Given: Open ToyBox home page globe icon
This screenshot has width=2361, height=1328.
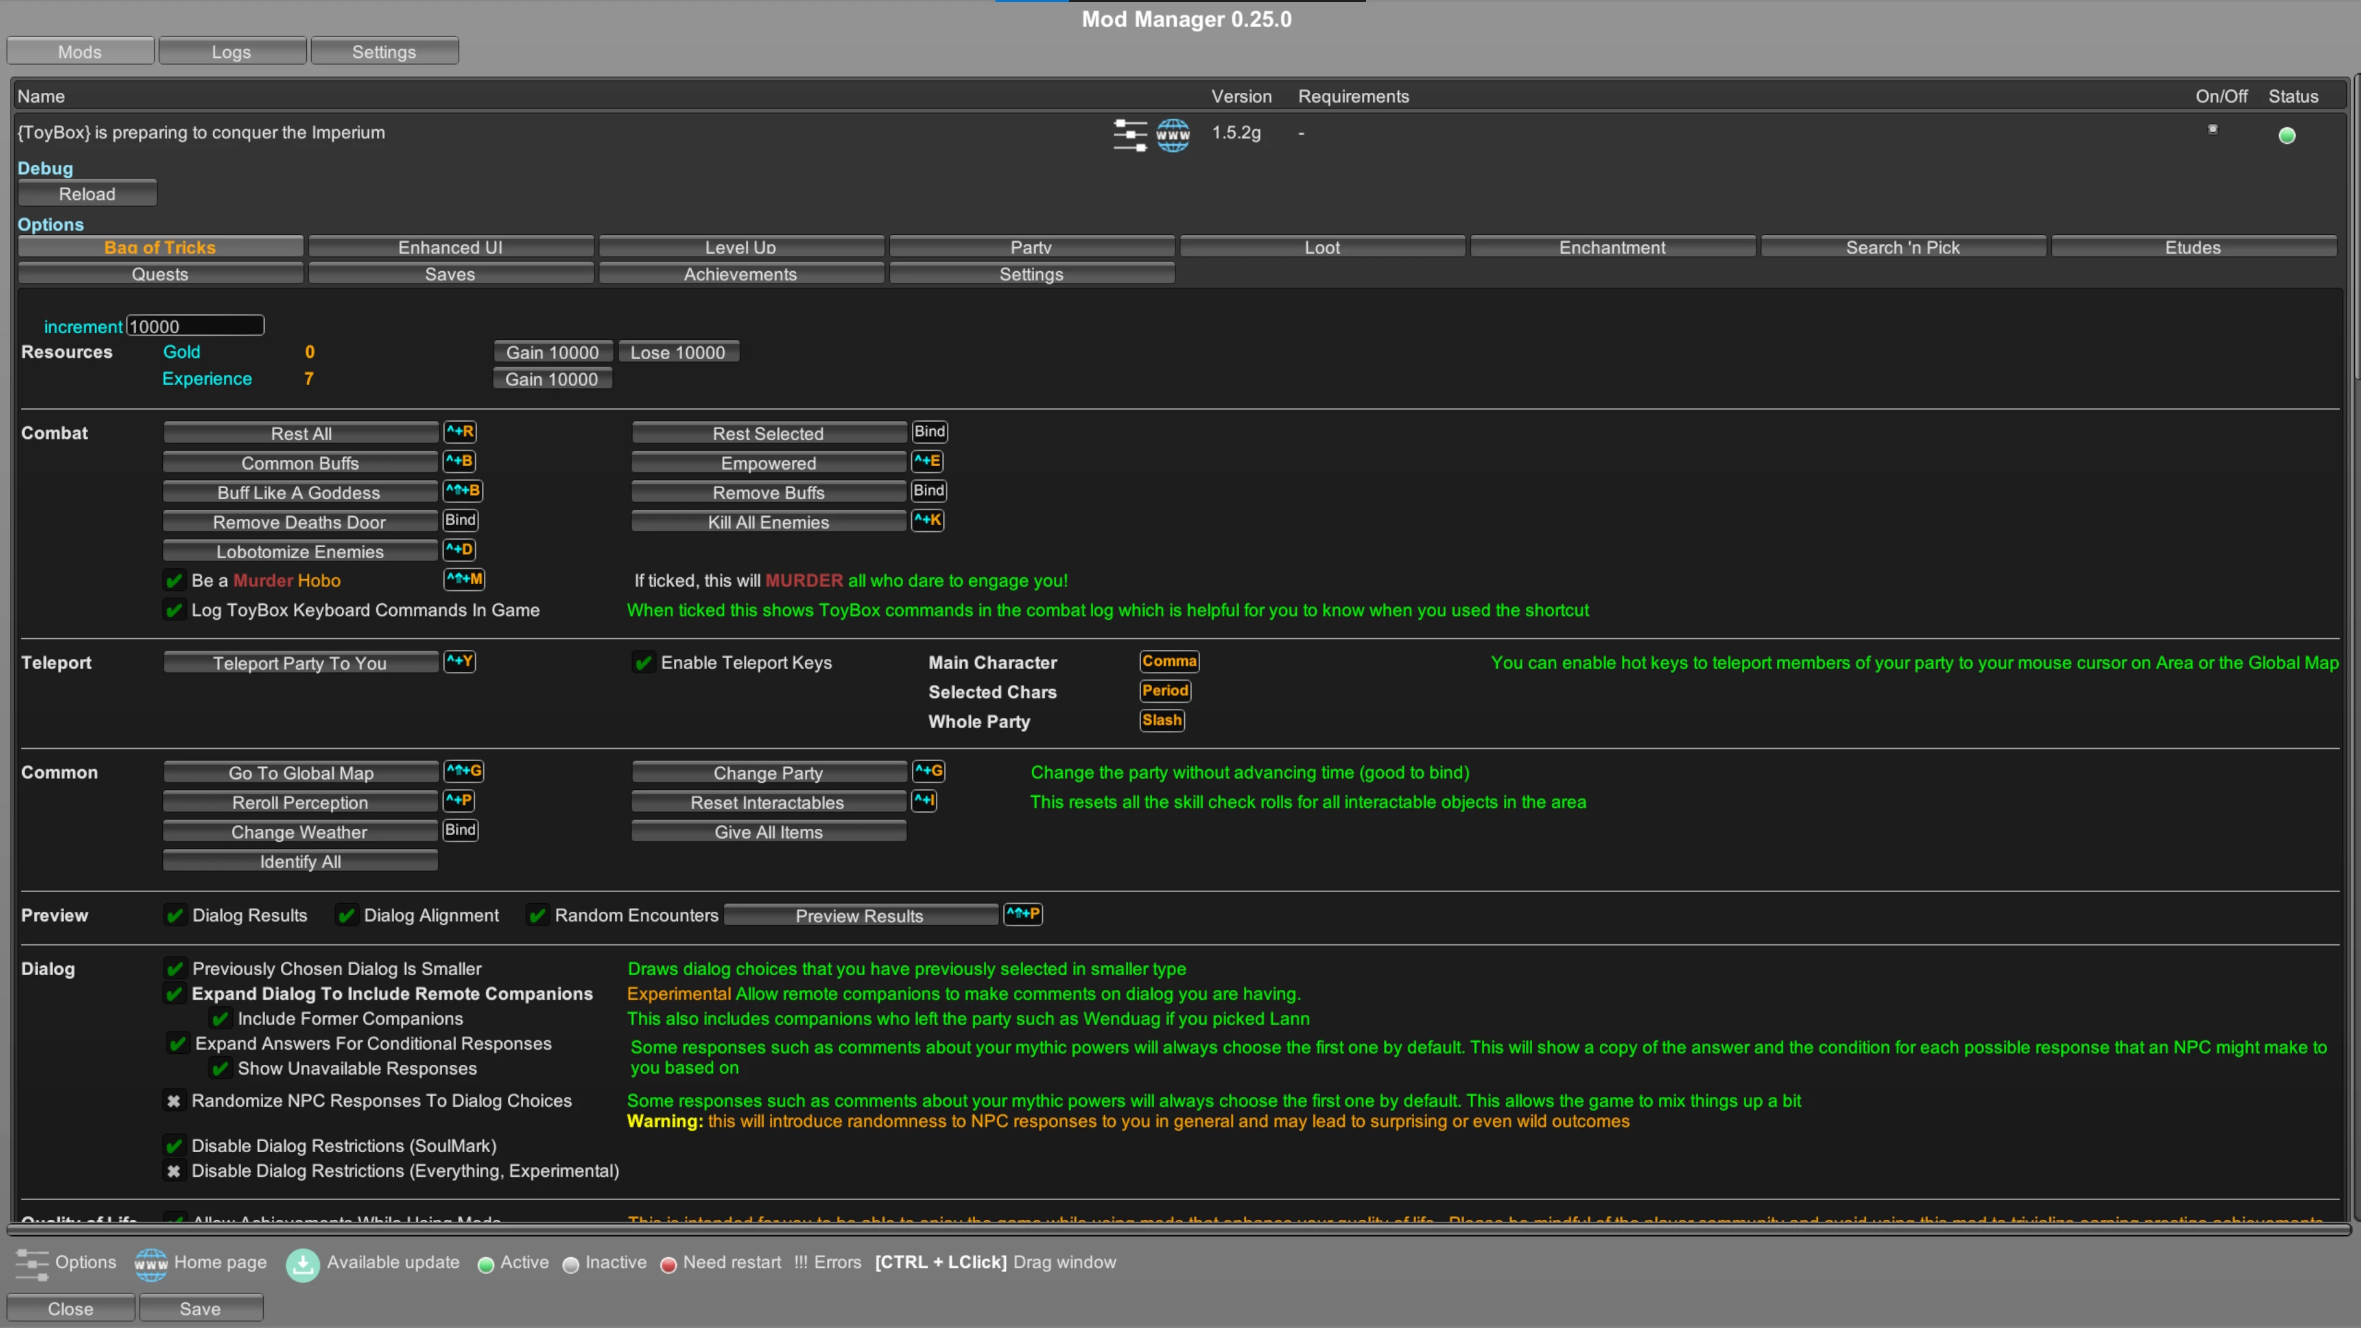Looking at the screenshot, I should pyautogui.click(x=1173, y=135).
